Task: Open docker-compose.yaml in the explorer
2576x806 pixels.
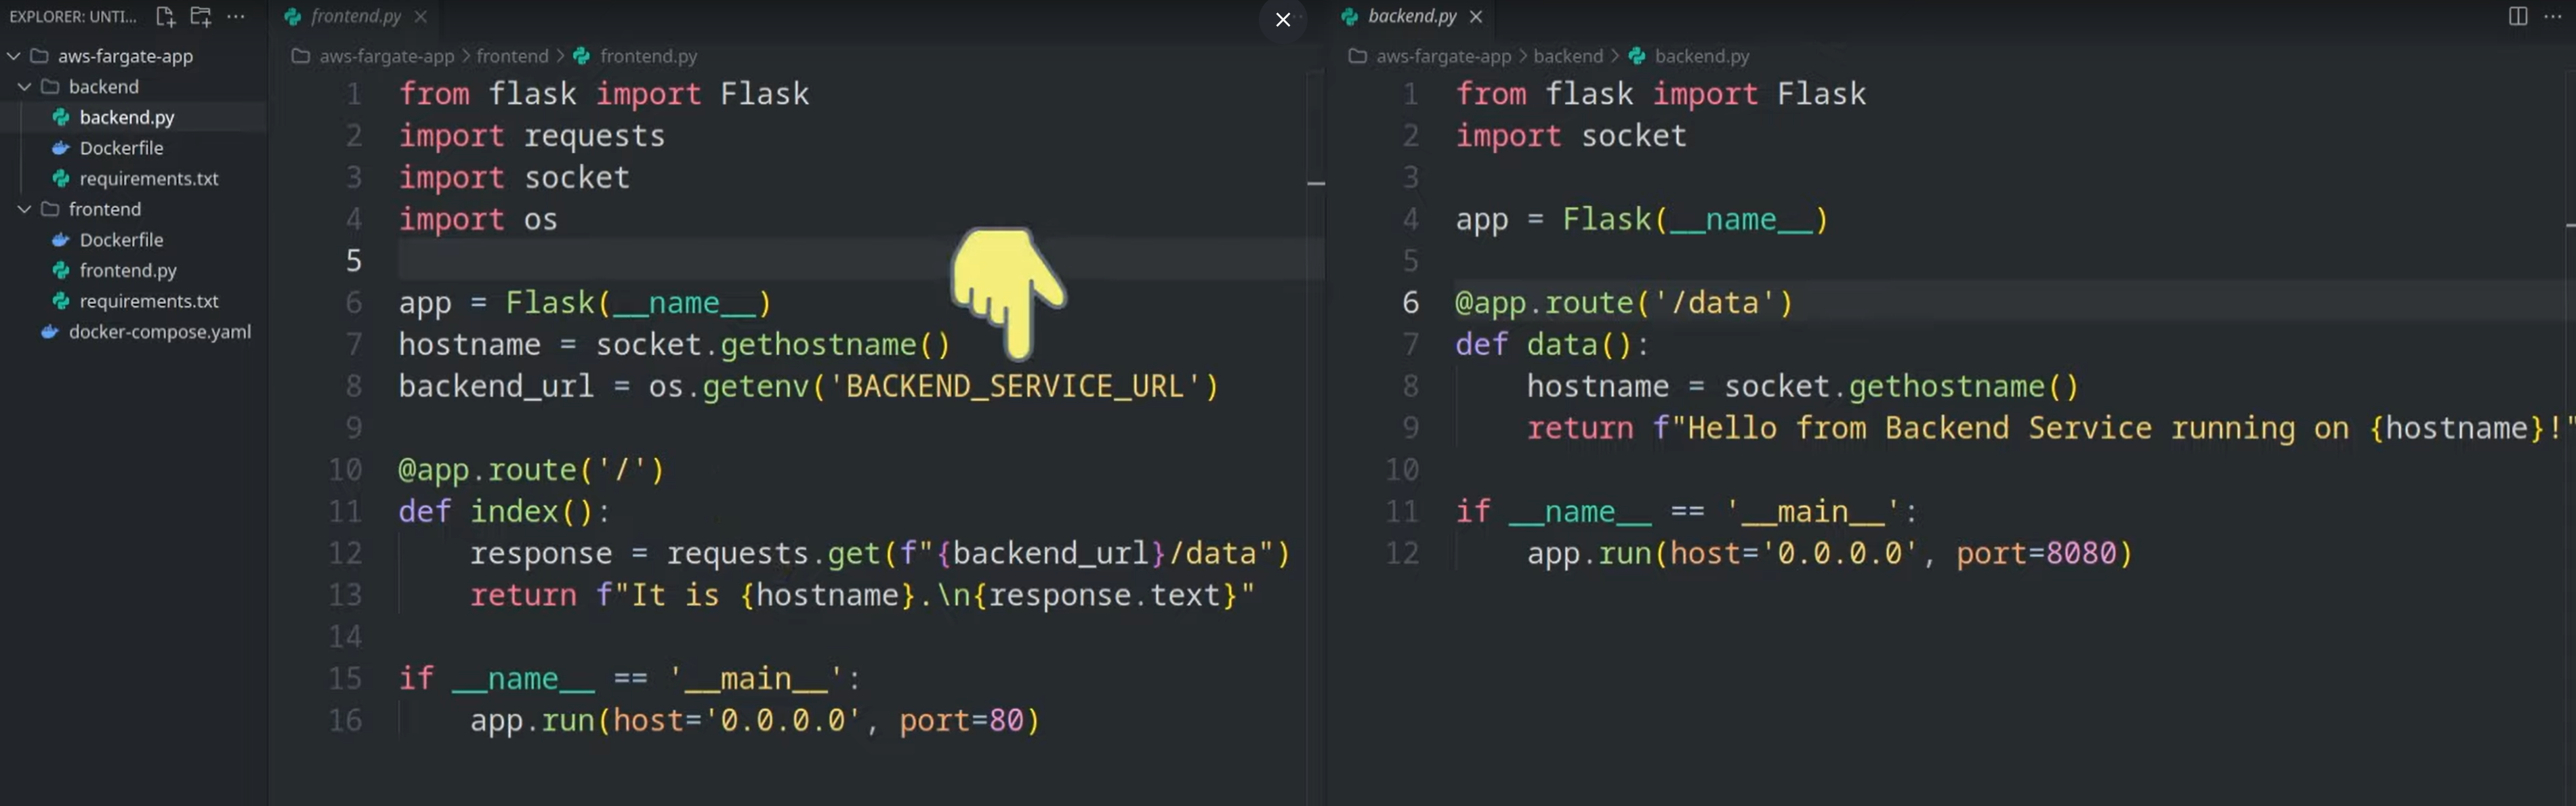Action: (x=159, y=332)
